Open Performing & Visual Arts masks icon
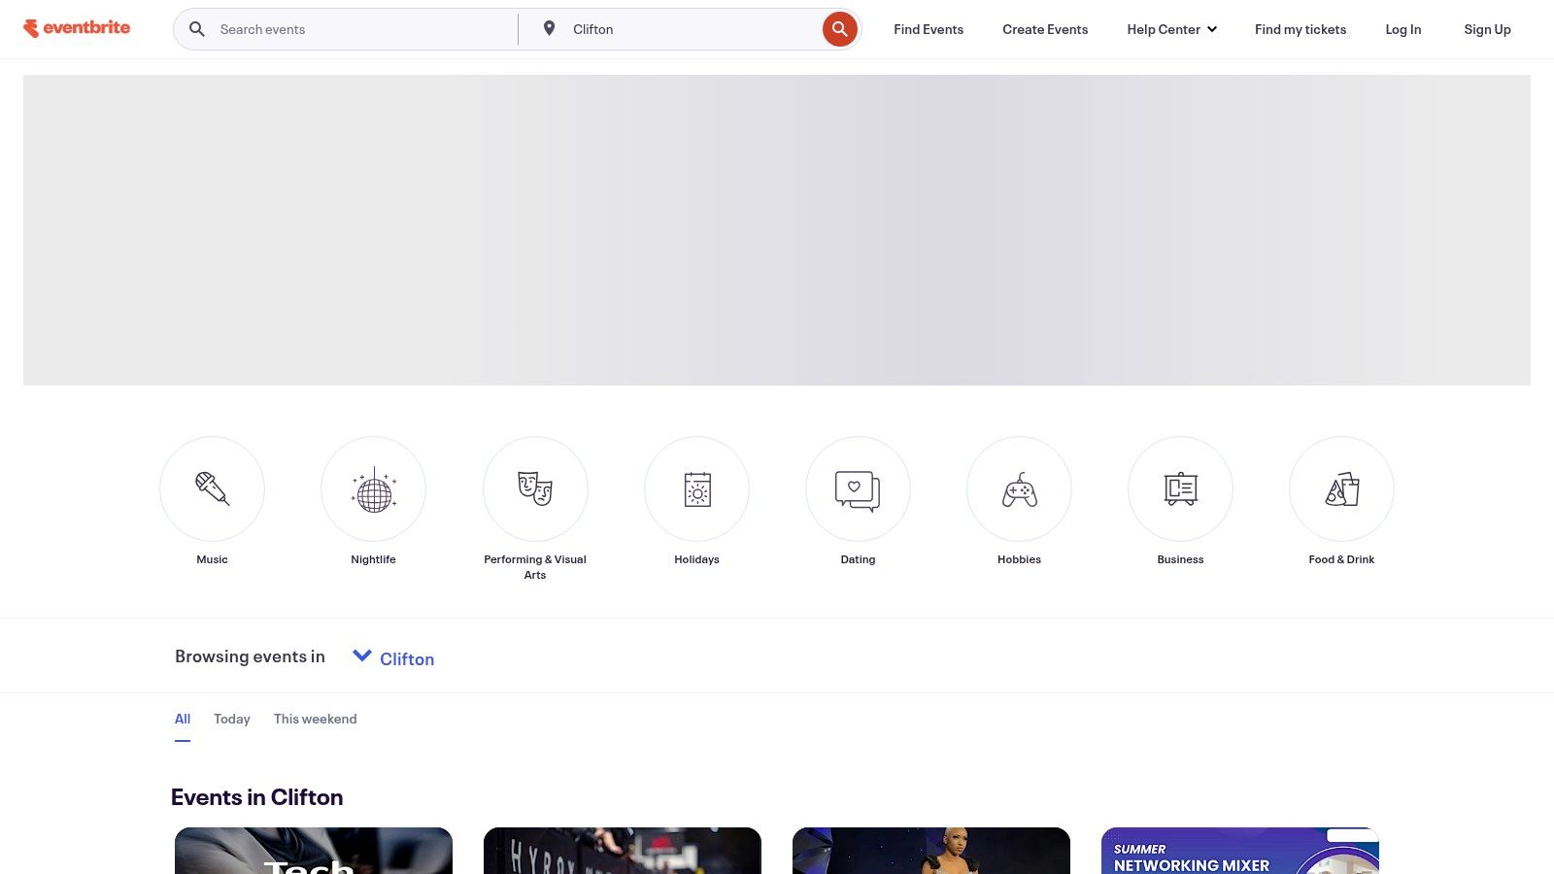The image size is (1554, 874). pyautogui.click(x=535, y=488)
